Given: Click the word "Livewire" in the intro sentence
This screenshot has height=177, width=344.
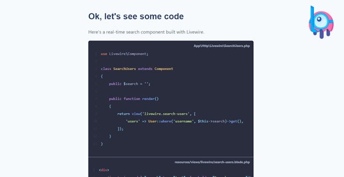Looking at the screenshot, I should click(x=194, y=32).
